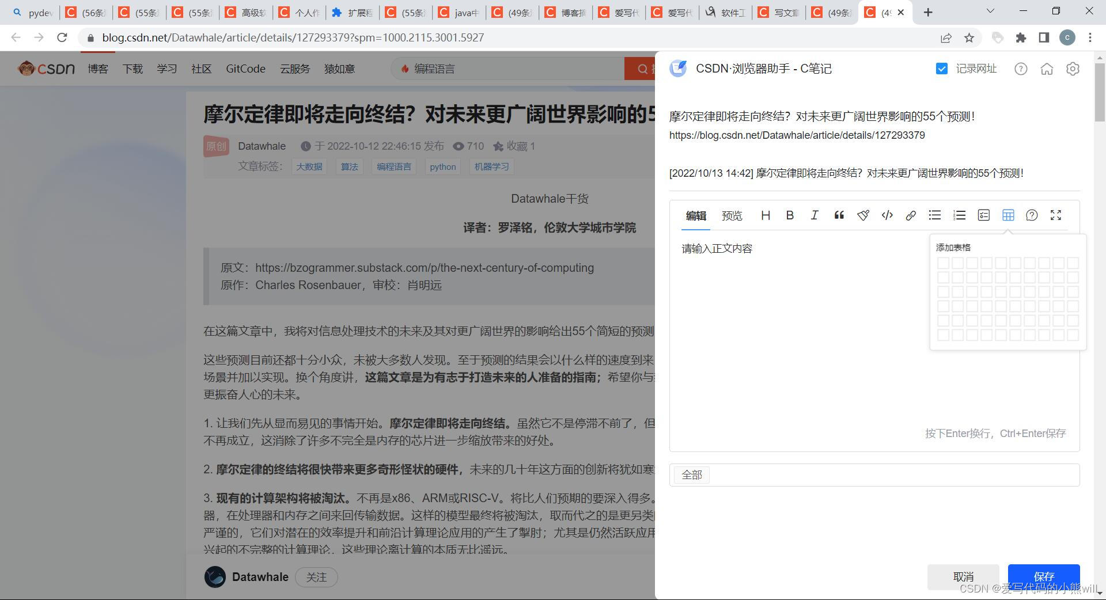
Task: Open the pydev browser tab
Action: click(x=33, y=13)
